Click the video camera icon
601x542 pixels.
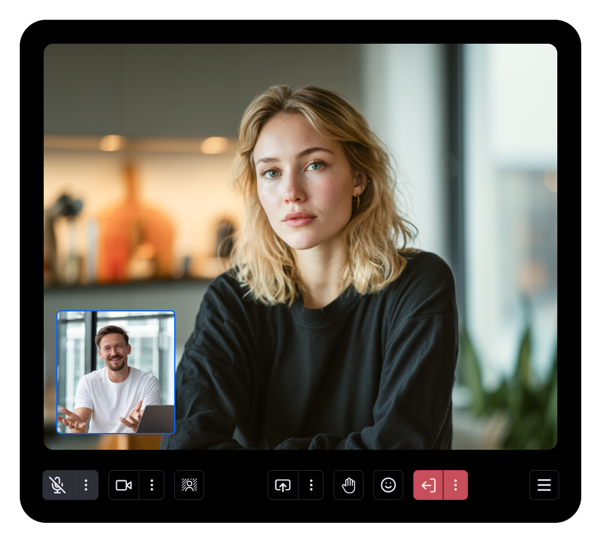123,485
